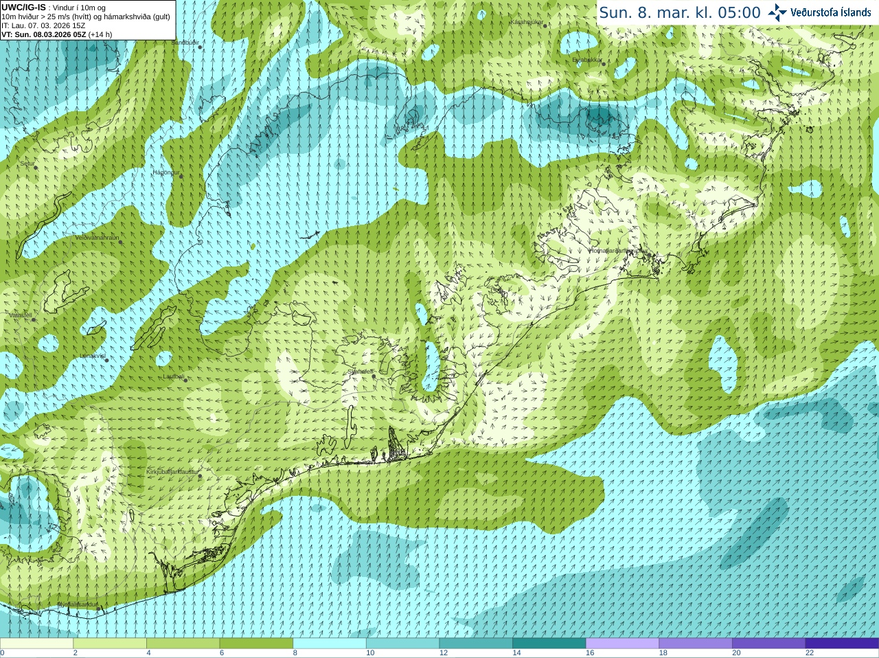Select the Lónakvísl station label

click(x=93, y=356)
